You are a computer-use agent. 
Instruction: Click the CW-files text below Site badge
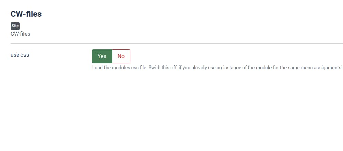click(x=20, y=34)
